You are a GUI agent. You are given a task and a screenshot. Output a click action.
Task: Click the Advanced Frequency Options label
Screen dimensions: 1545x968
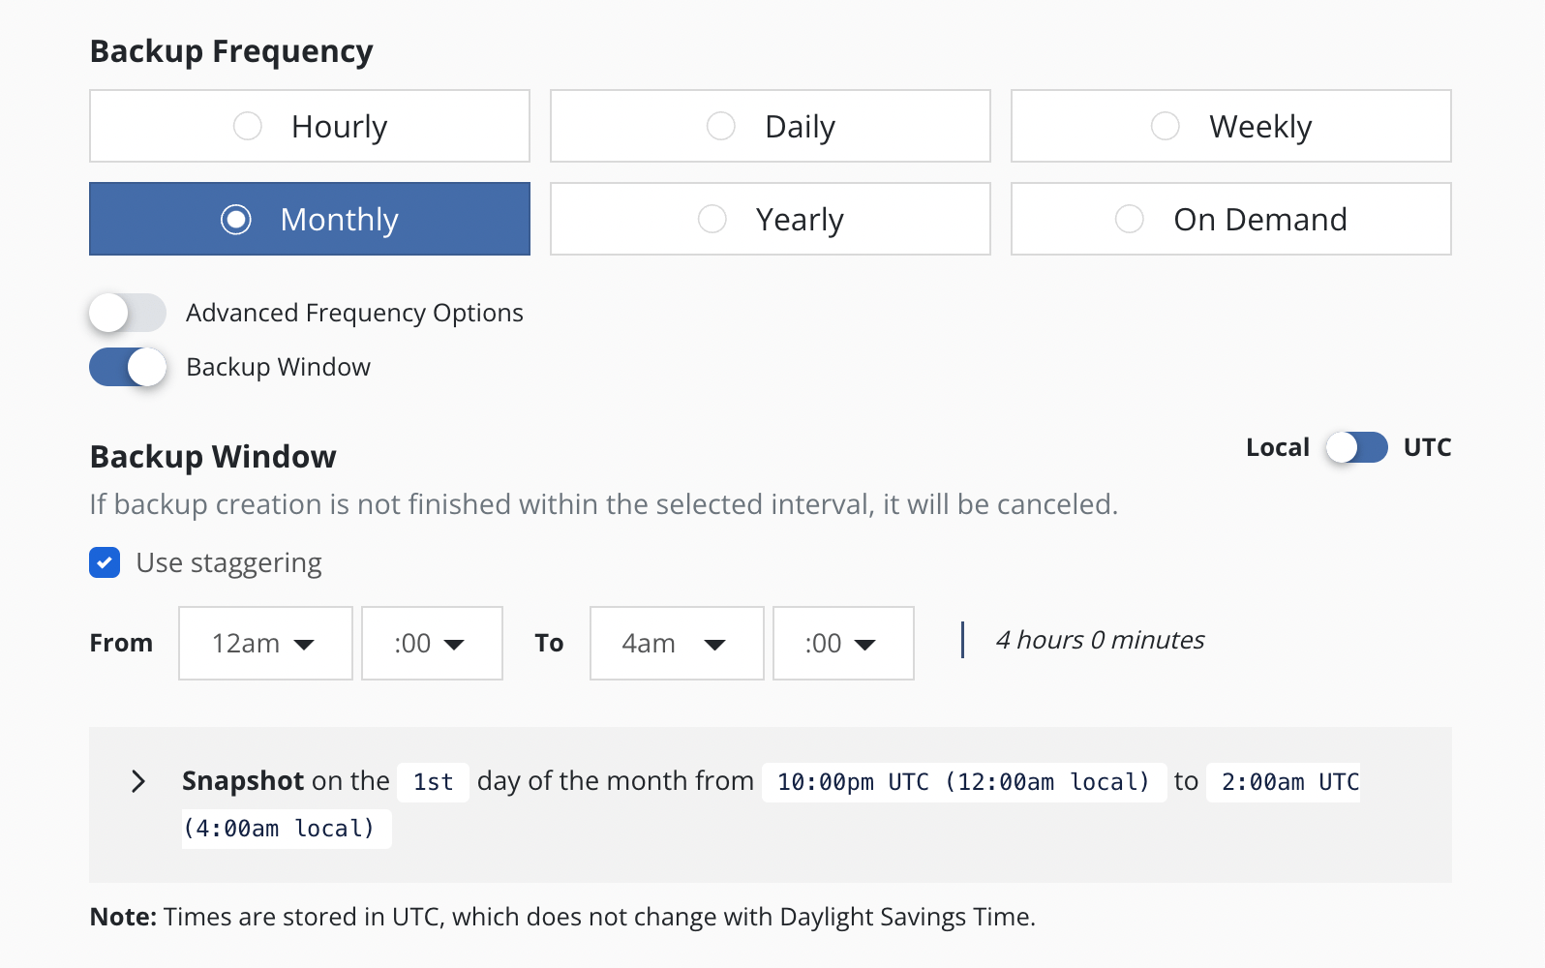click(354, 313)
